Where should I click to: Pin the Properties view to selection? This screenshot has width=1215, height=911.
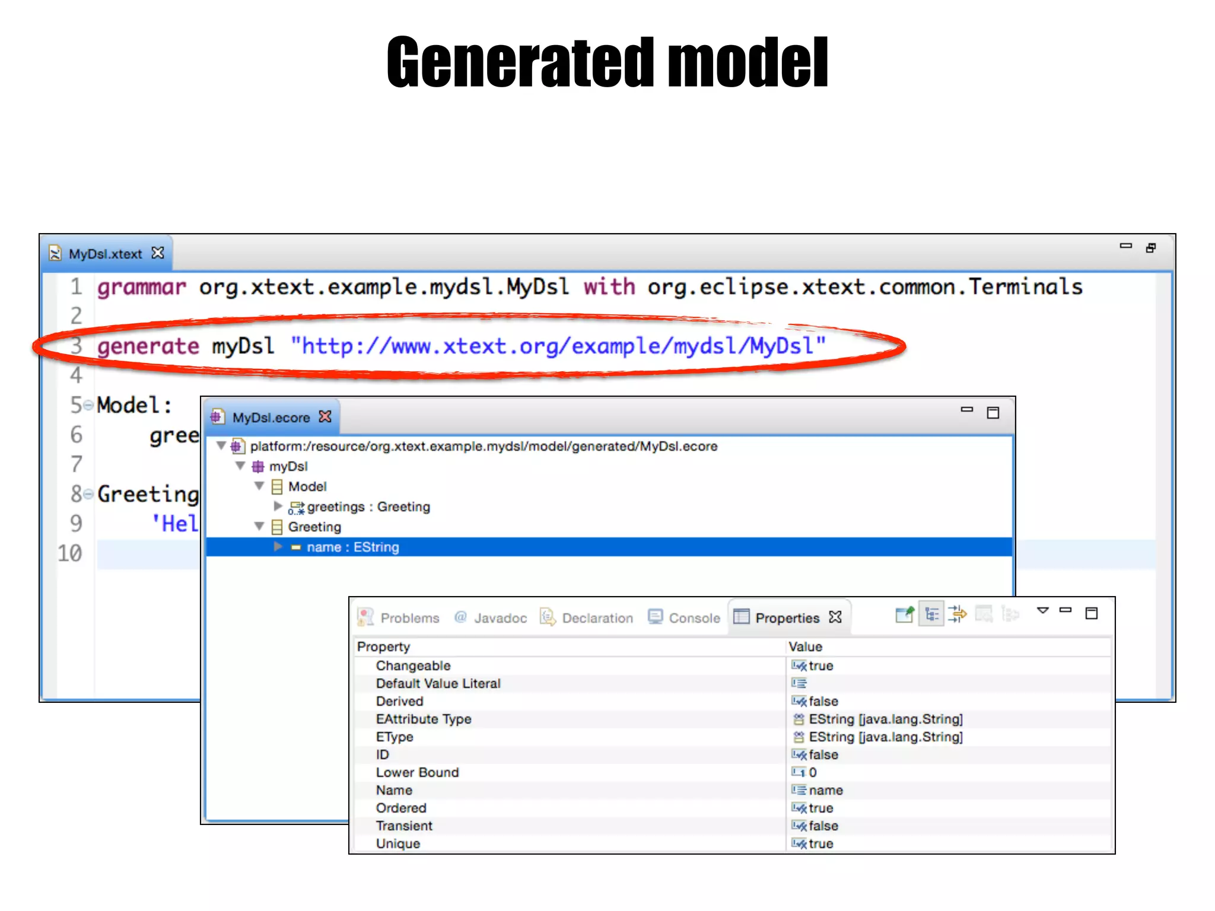tap(904, 614)
